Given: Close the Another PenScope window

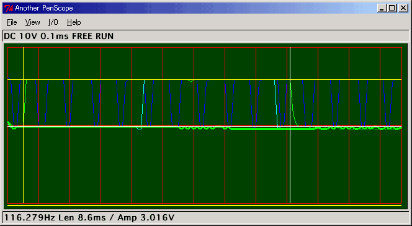Looking at the screenshot, I should tap(403, 8).
